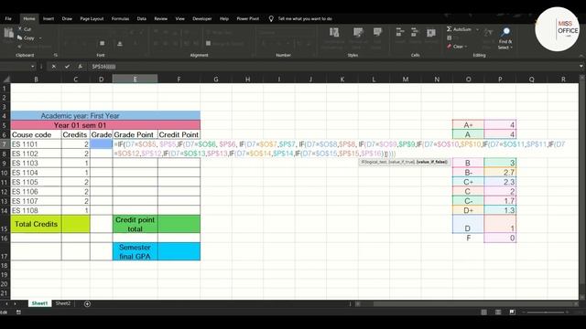This screenshot has width=586, height=329.
Task: Click Format Painter in Clipboard group
Action: click(x=34, y=47)
